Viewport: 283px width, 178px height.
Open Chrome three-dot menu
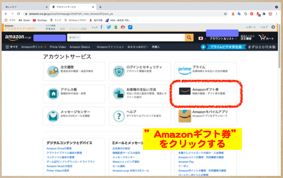point(276,14)
